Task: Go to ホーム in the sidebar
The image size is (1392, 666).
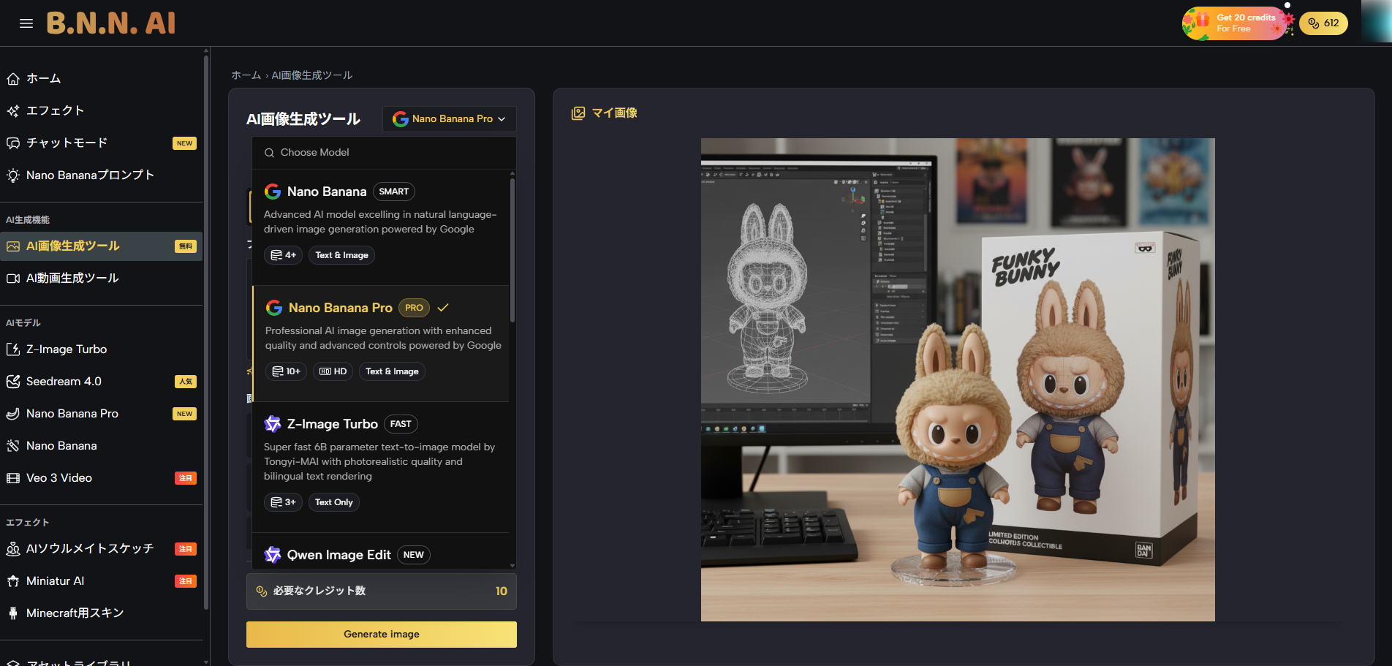Action: [x=44, y=79]
